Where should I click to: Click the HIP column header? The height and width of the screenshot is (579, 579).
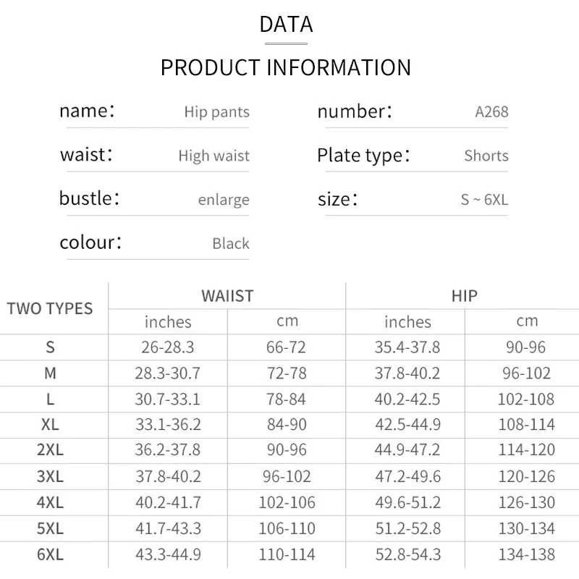pos(463,296)
